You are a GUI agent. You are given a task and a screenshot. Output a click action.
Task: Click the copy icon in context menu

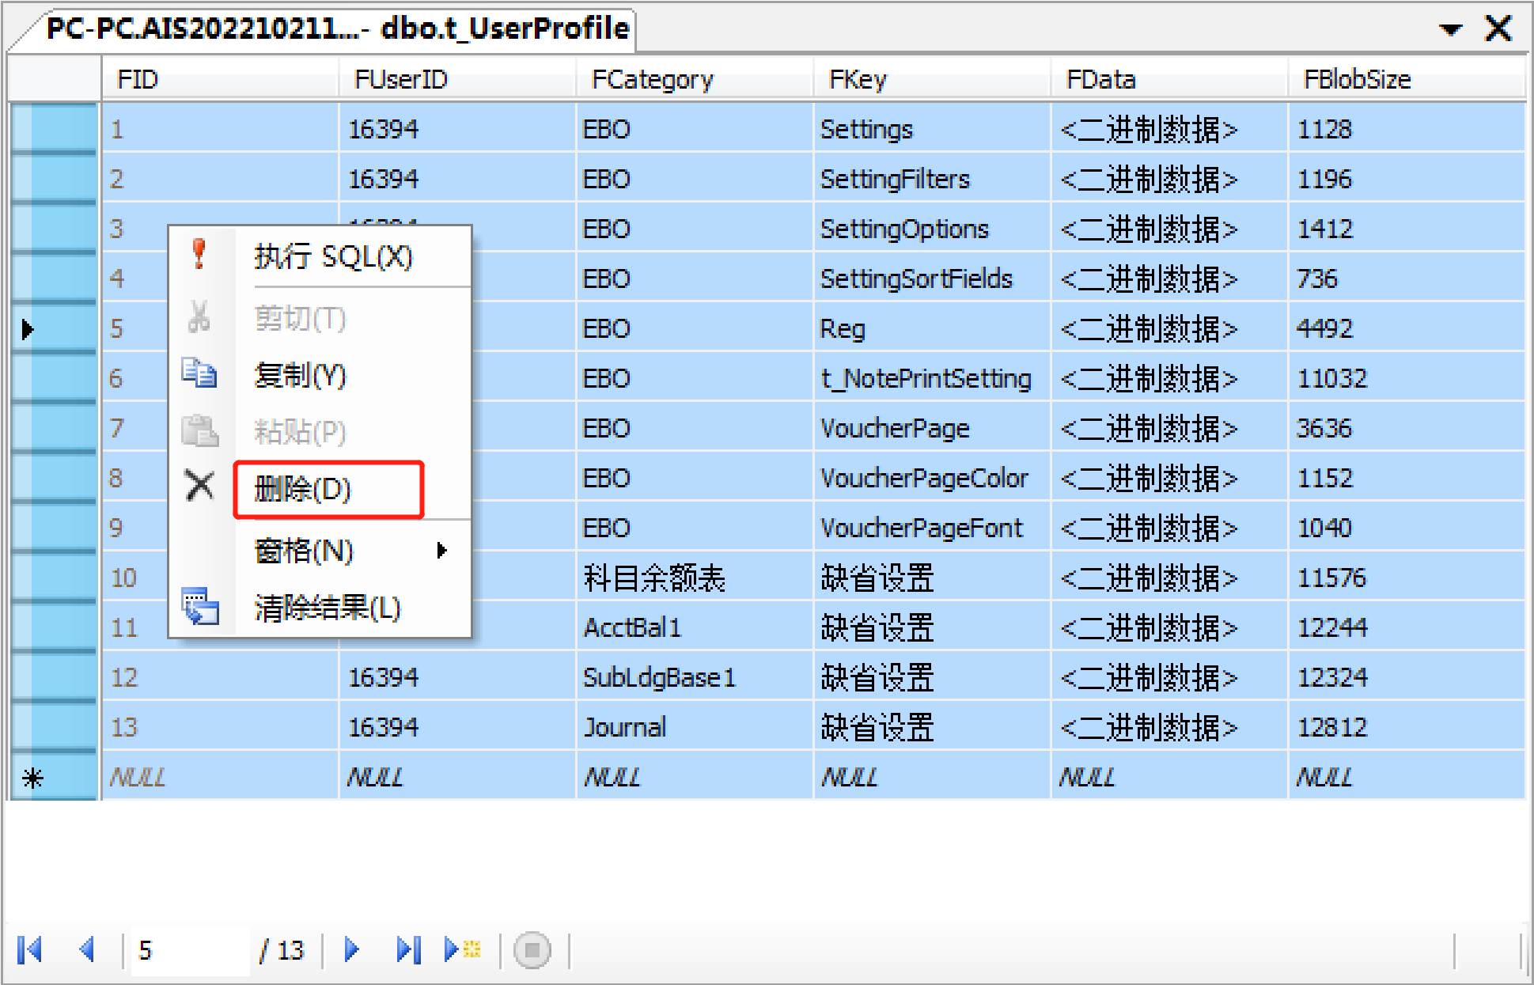point(199,373)
